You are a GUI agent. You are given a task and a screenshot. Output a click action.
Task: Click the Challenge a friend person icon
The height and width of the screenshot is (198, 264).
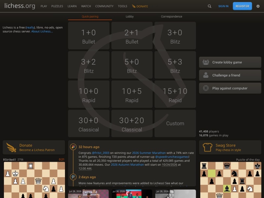pos(206,75)
